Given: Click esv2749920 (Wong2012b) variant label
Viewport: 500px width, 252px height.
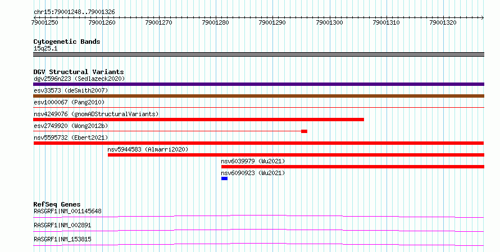Looking at the screenshot, I should pos(71,126).
